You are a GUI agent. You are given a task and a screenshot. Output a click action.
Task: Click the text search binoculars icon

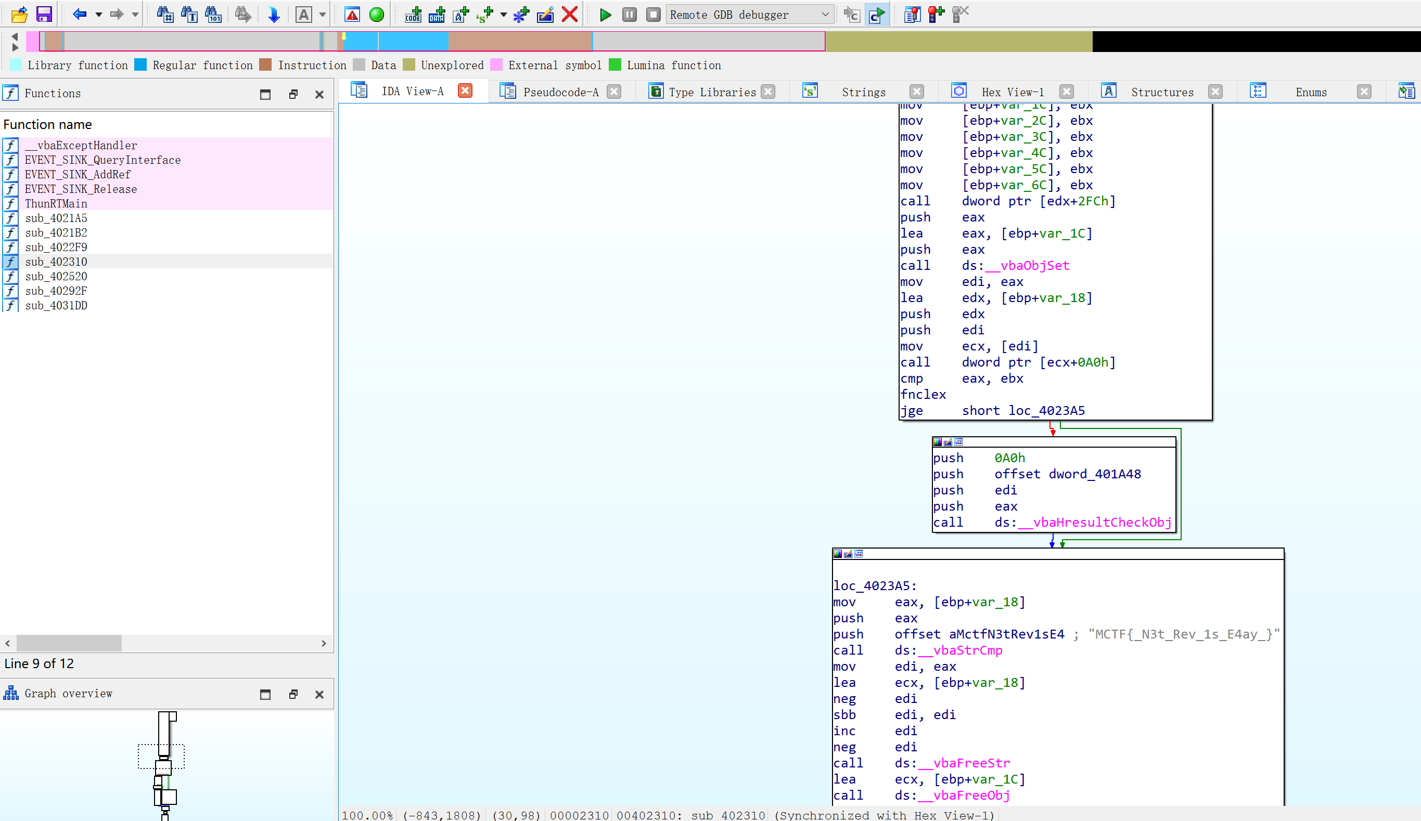pyautogui.click(x=189, y=14)
